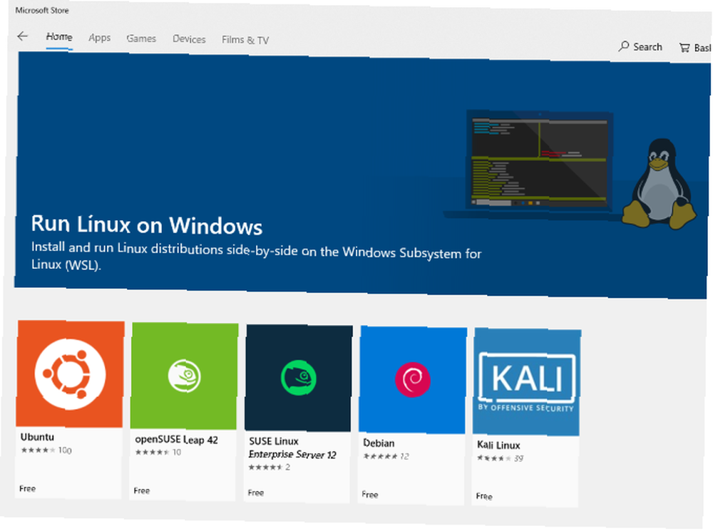Open the Home tab
The image size is (713, 531).
(59, 37)
